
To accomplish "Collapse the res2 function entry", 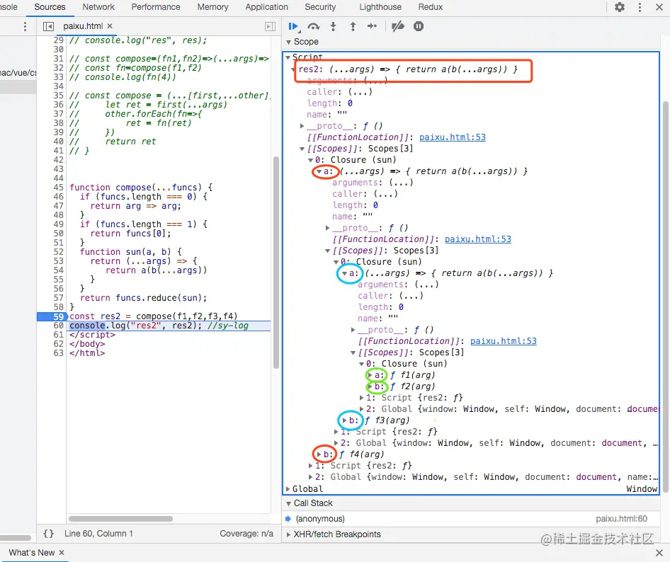I will (294, 69).
